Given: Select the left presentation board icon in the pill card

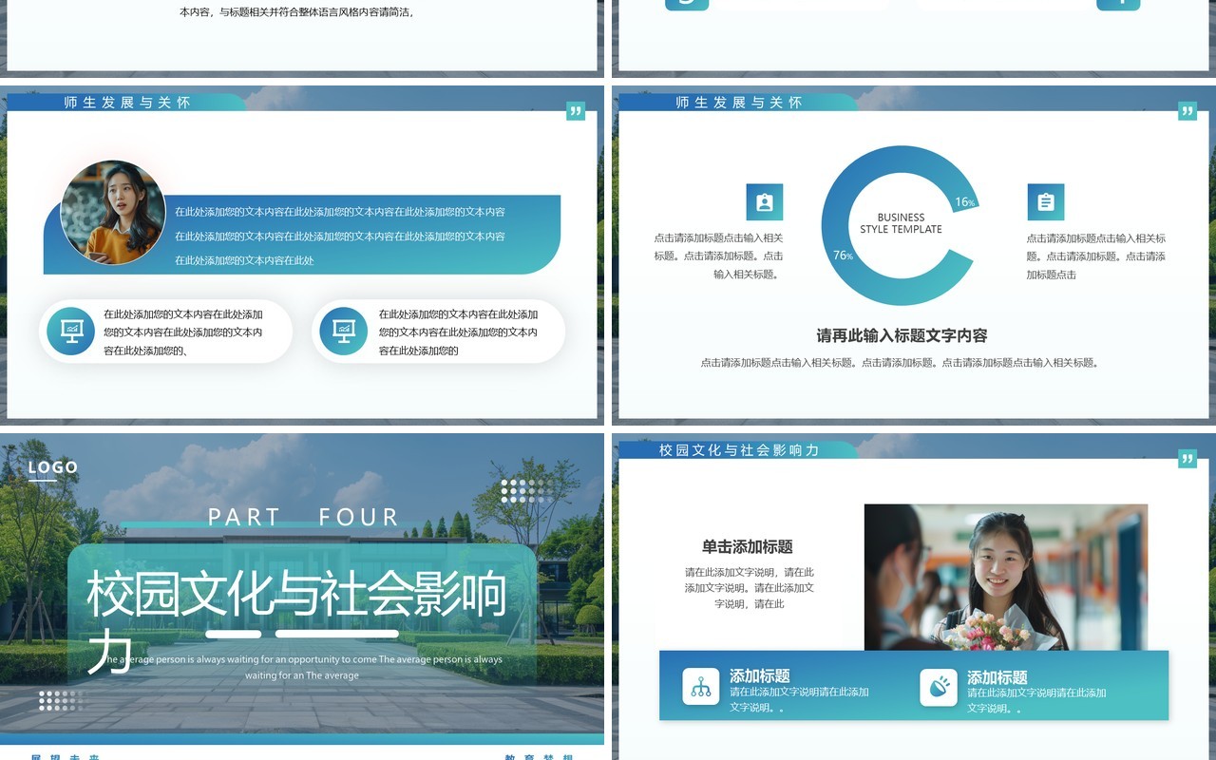Looking at the screenshot, I should (71, 332).
